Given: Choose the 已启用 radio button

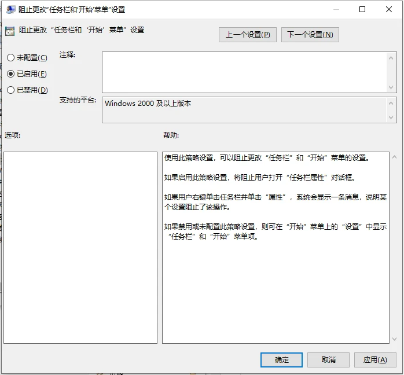Looking at the screenshot, I should (10, 74).
